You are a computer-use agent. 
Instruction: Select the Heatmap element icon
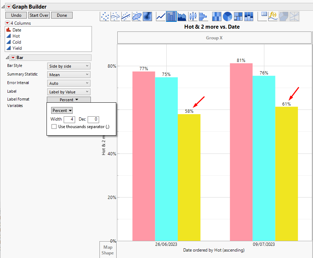point(216,16)
